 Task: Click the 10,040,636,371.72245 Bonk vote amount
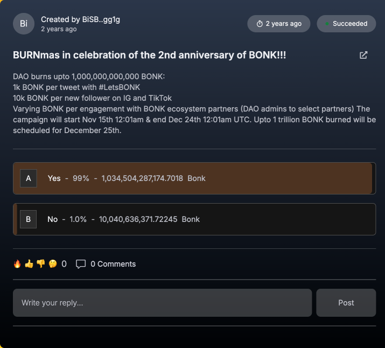[x=149, y=219]
